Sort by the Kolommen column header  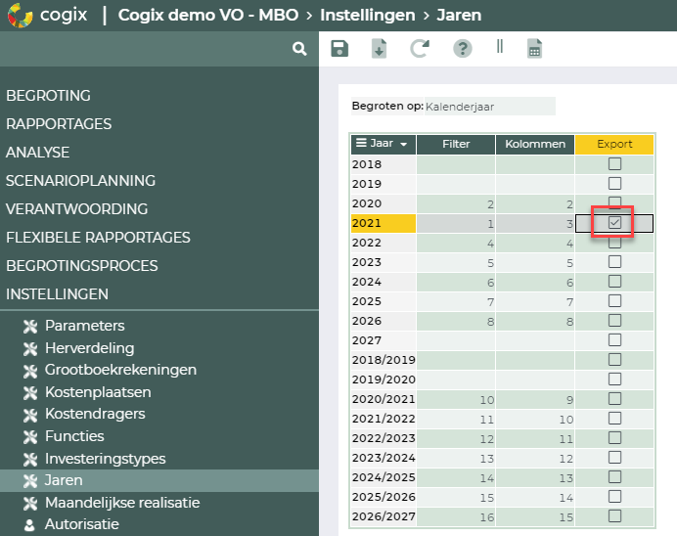point(535,144)
